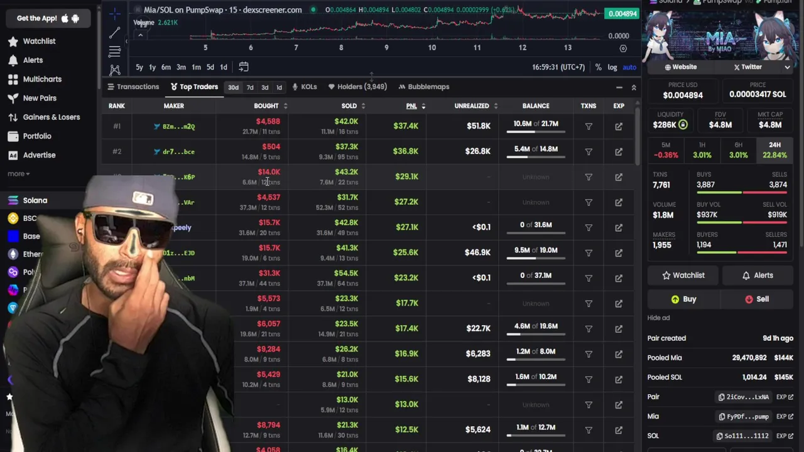This screenshot has height=452, width=804.
Task: Expand the sidebar 'more' menu
Action: coord(18,174)
